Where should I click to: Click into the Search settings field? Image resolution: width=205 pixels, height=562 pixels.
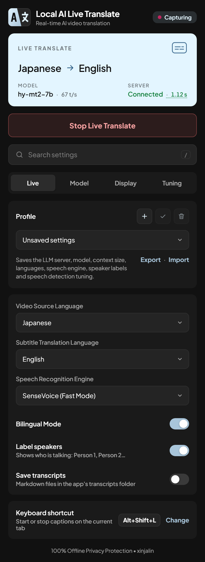tap(102, 155)
